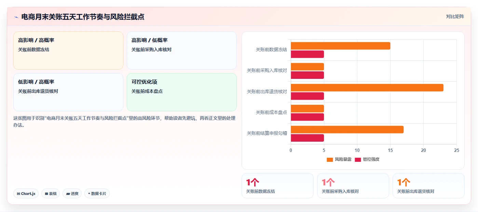Click the 关账前结算申报勾稽 axis label

point(267,133)
